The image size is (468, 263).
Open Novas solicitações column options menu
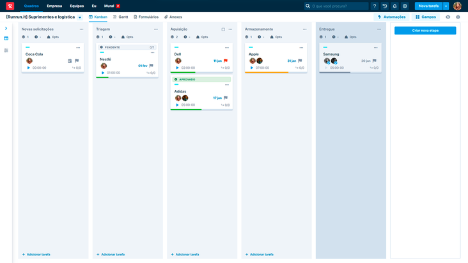point(81,29)
